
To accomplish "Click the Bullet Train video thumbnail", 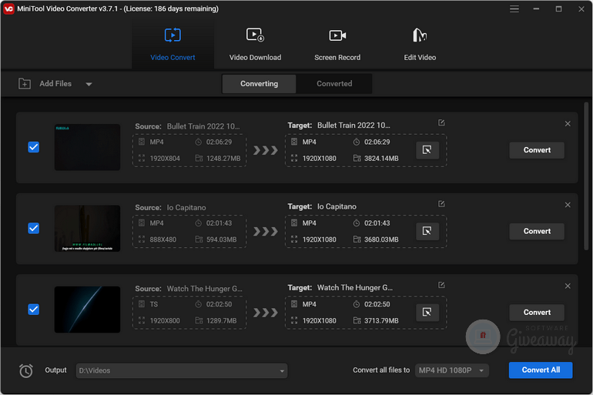I will pyautogui.click(x=87, y=147).
